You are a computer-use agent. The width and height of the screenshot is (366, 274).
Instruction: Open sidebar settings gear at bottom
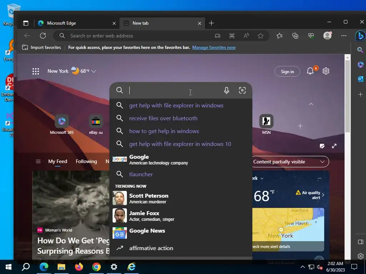point(360,256)
